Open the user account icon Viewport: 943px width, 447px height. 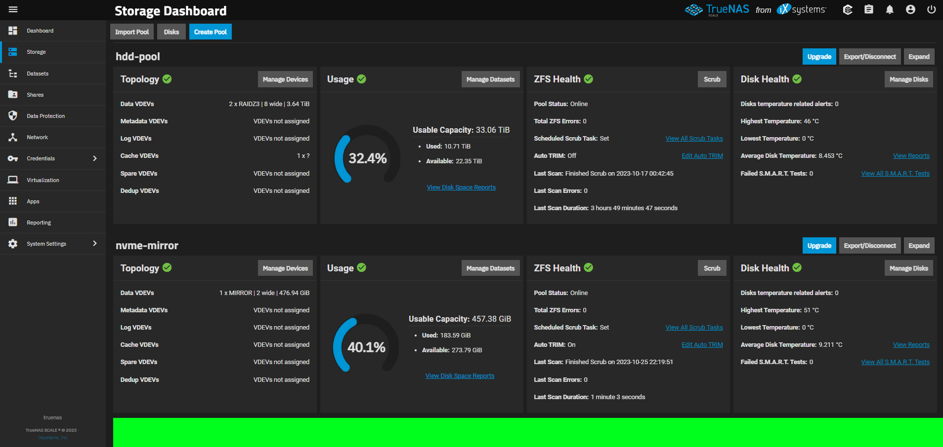click(x=910, y=9)
